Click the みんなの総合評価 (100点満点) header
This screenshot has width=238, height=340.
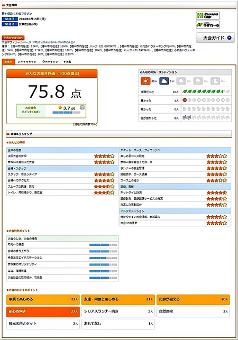[52, 73]
